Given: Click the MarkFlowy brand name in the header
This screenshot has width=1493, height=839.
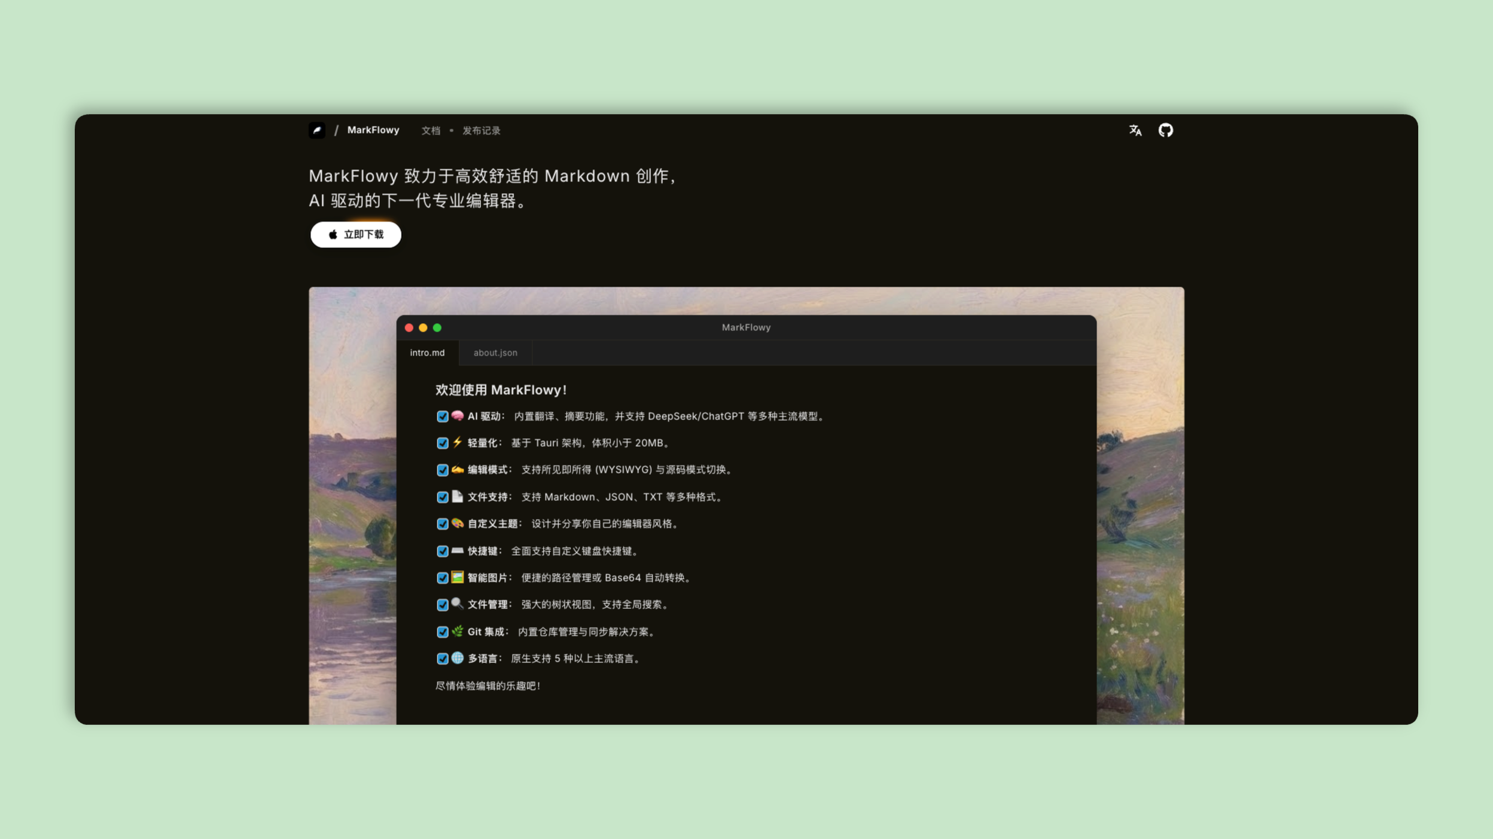Looking at the screenshot, I should pyautogui.click(x=373, y=130).
